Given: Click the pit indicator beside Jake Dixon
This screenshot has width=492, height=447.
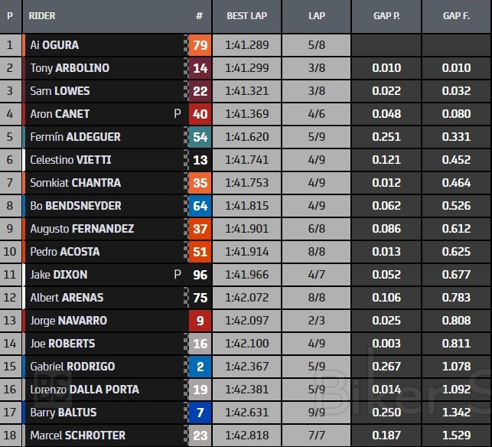Looking at the screenshot, I should point(178,275).
